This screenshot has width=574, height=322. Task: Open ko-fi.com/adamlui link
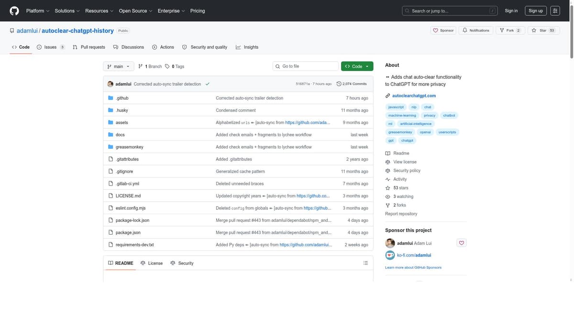point(414,255)
